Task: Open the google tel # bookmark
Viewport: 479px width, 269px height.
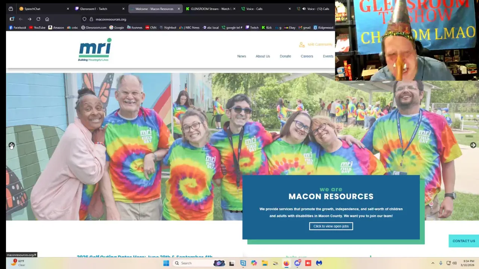Action: click(x=232, y=27)
